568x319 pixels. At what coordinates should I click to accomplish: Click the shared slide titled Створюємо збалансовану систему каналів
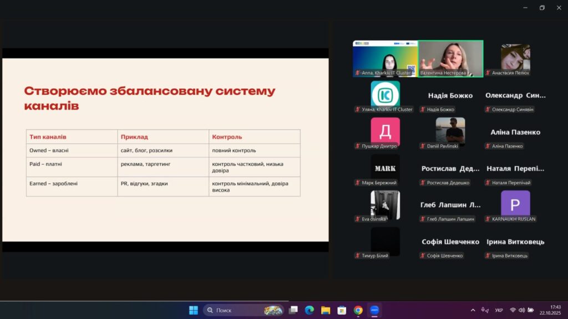pos(165,150)
